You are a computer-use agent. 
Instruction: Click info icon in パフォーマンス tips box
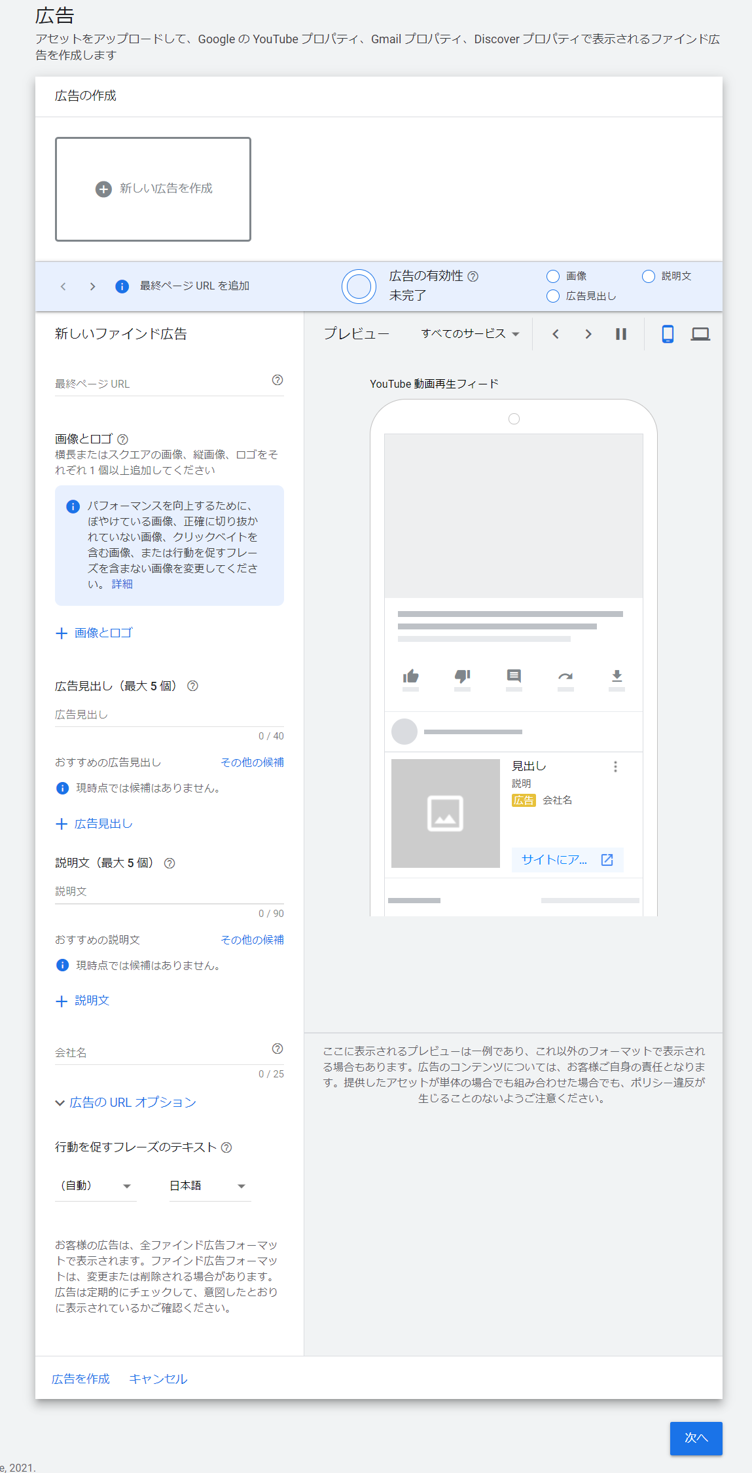point(73,506)
